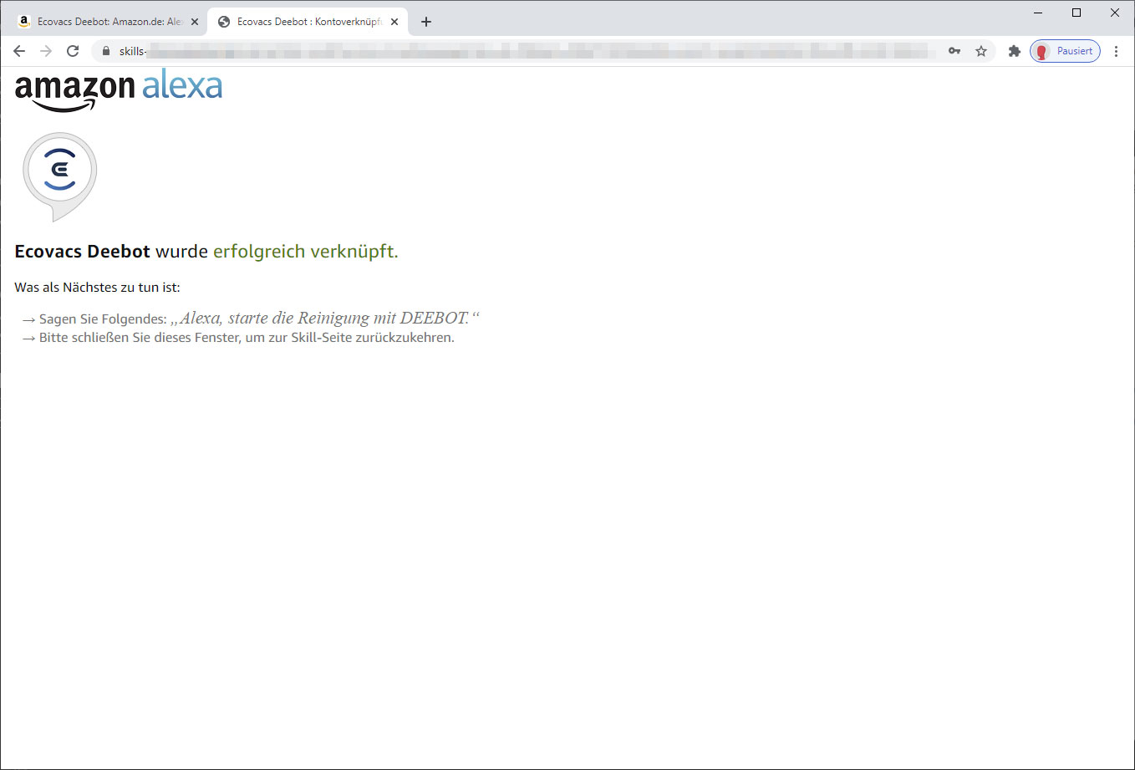Close the Chrome window
The image size is (1135, 770).
[1115, 13]
